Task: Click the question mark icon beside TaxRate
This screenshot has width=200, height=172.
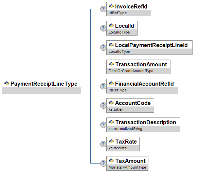Action: [x=103, y=144]
